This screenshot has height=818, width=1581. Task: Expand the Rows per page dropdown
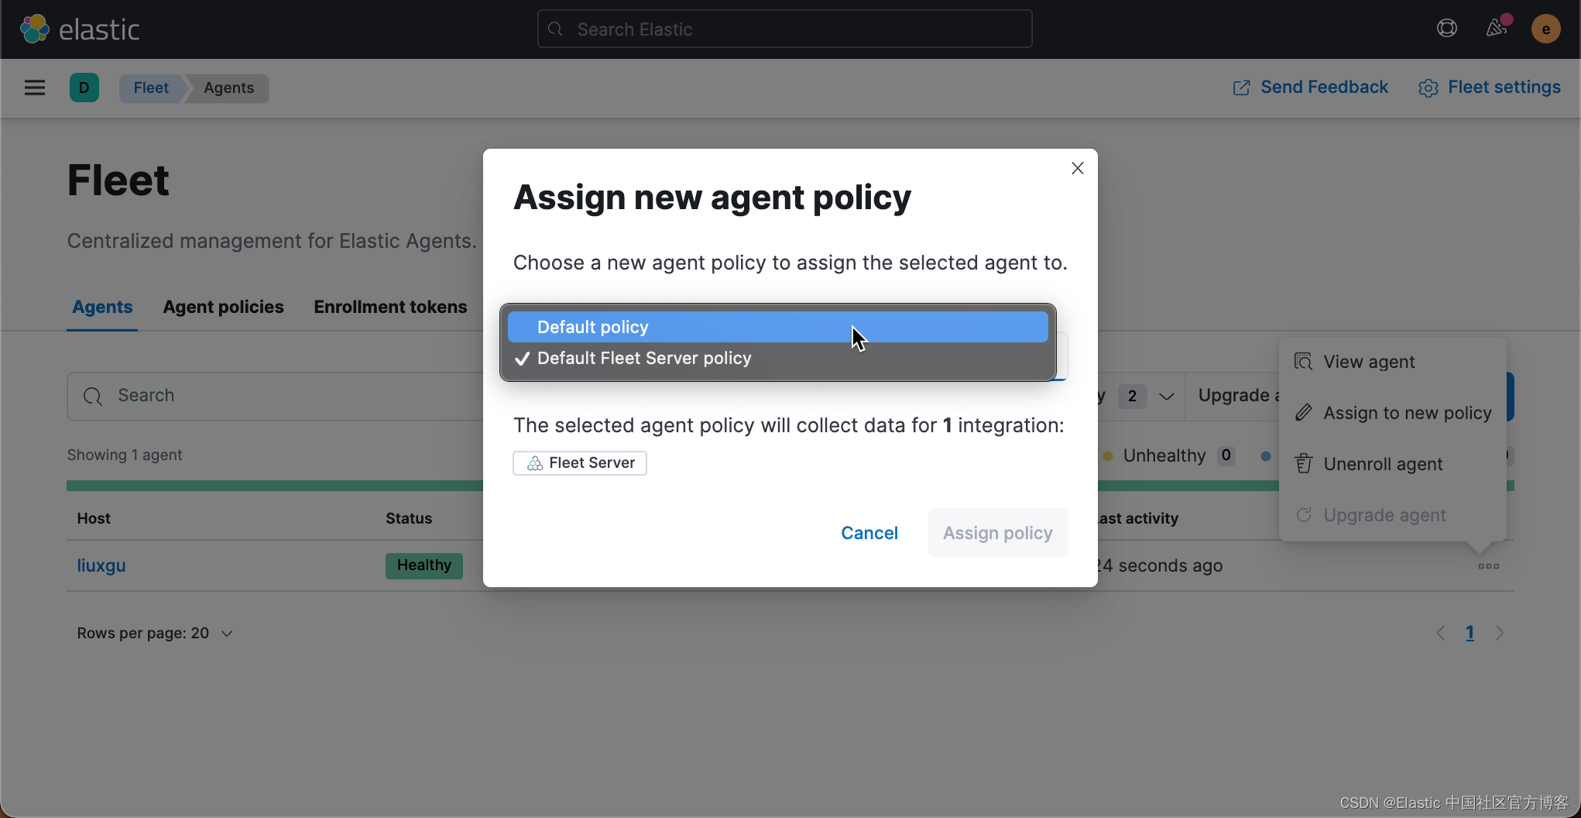pyautogui.click(x=155, y=633)
